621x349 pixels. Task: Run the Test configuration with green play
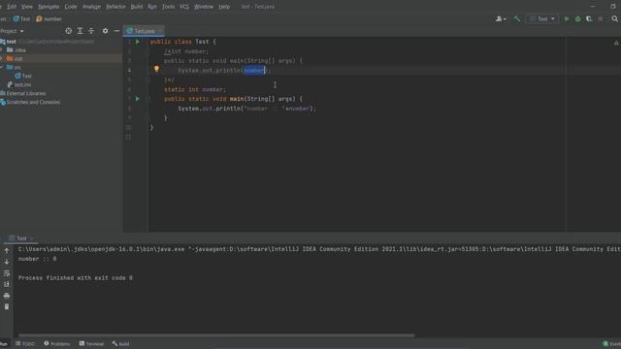[567, 18]
